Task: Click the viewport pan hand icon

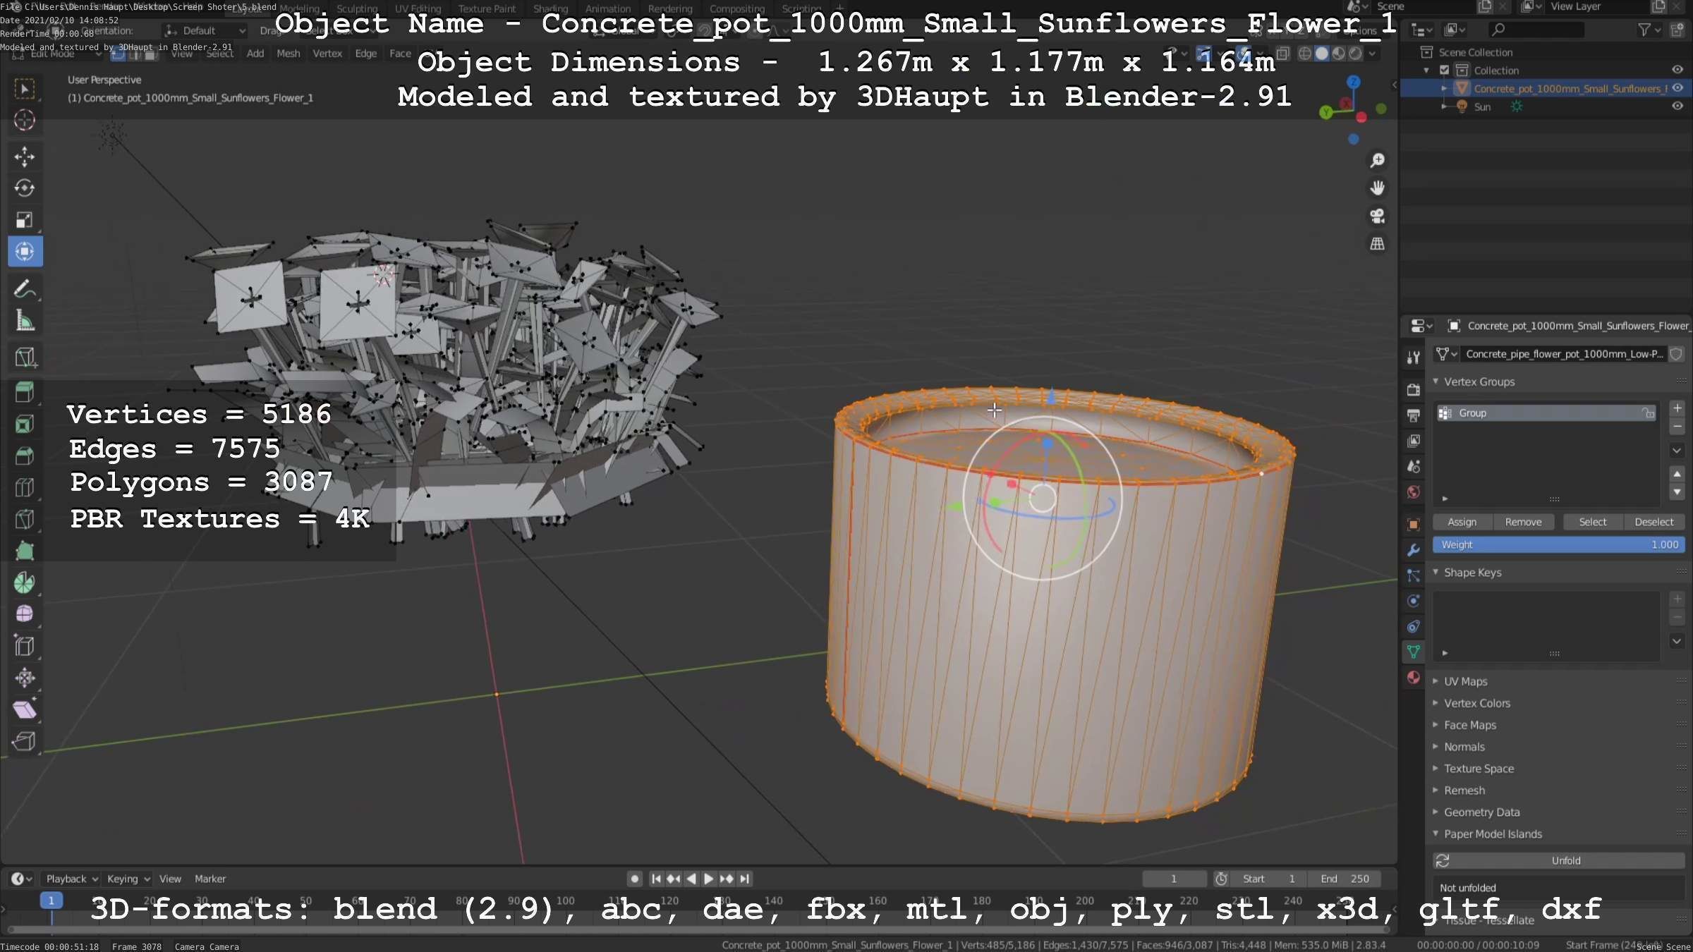Action: tap(1377, 188)
